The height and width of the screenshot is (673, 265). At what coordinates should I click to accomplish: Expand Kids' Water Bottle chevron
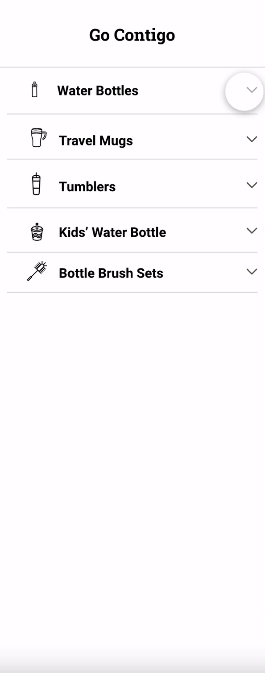tap(252, 231)
